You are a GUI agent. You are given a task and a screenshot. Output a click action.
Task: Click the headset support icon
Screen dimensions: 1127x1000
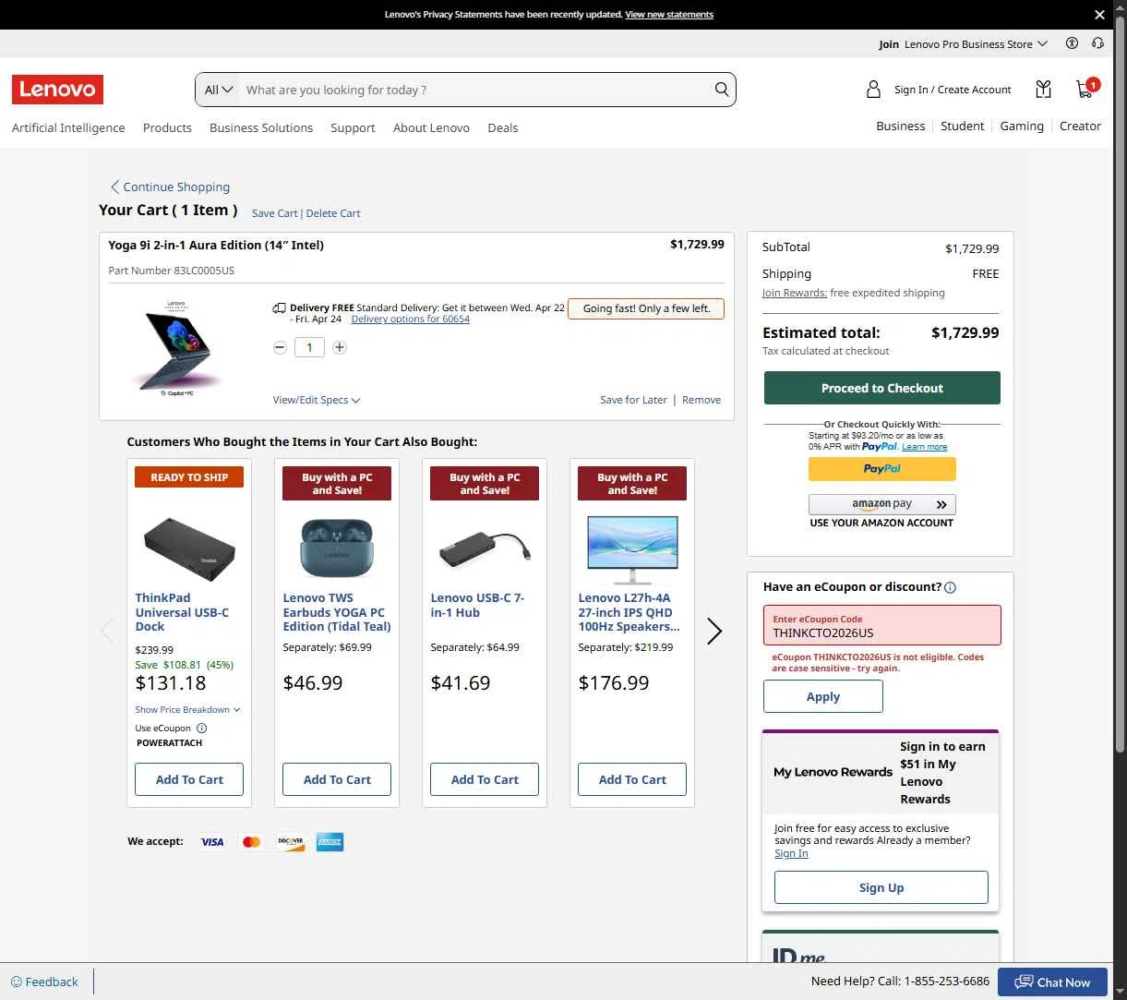click(x=1097, y=43)
